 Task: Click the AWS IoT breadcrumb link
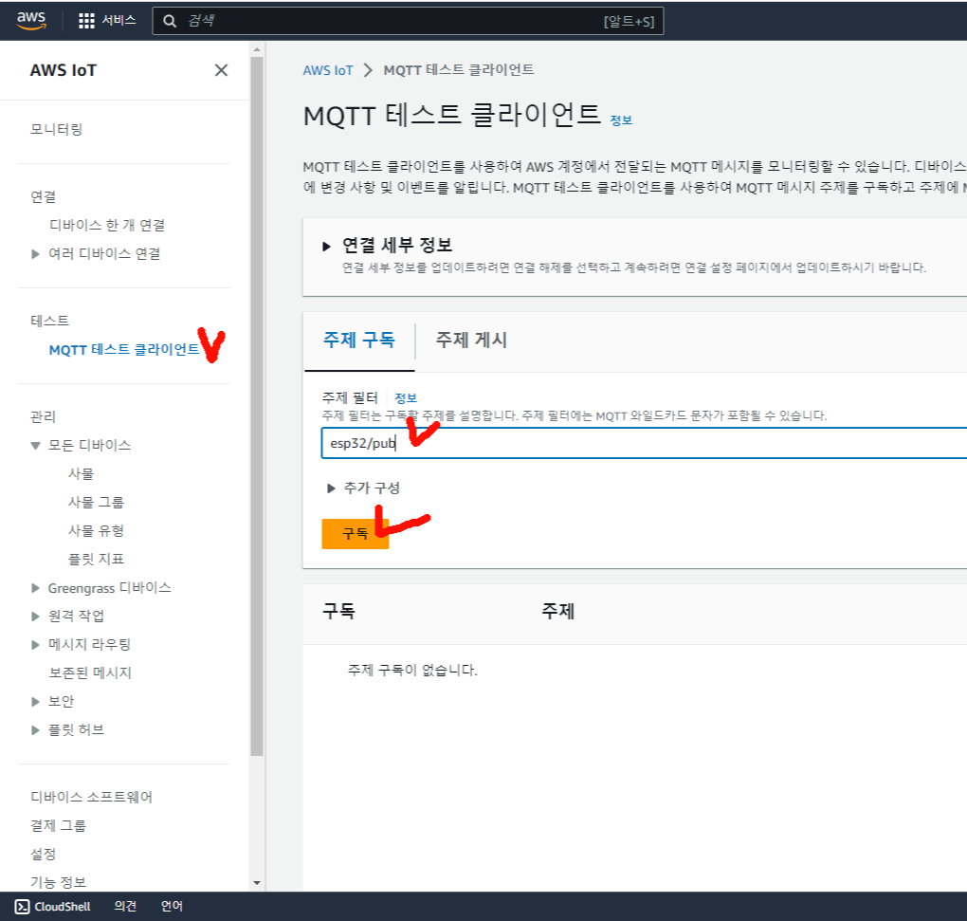click(328, 70)
